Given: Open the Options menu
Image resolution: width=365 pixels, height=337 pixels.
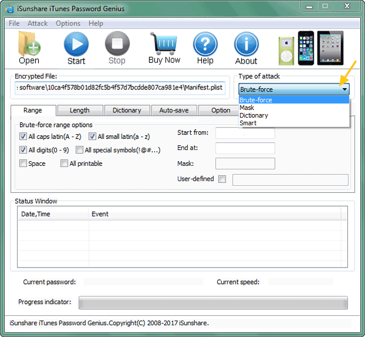Looking at the screenshot, I should pyautogui.click(x=68, y=24).
